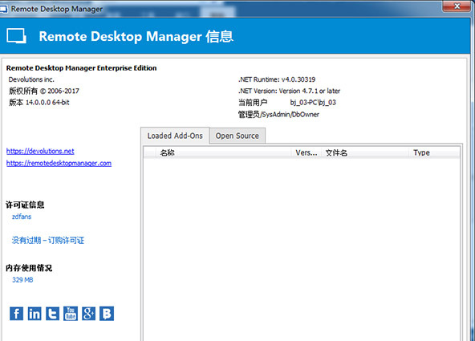The image size is (475, 341).
Task: Open the Blog 'B' icon
Action: (x=107, y=314)
